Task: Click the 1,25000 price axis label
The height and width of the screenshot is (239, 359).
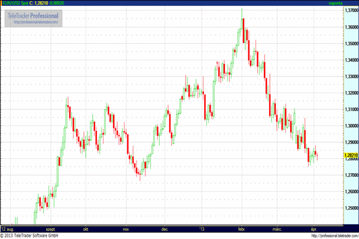Action: (x=351, y=208)
